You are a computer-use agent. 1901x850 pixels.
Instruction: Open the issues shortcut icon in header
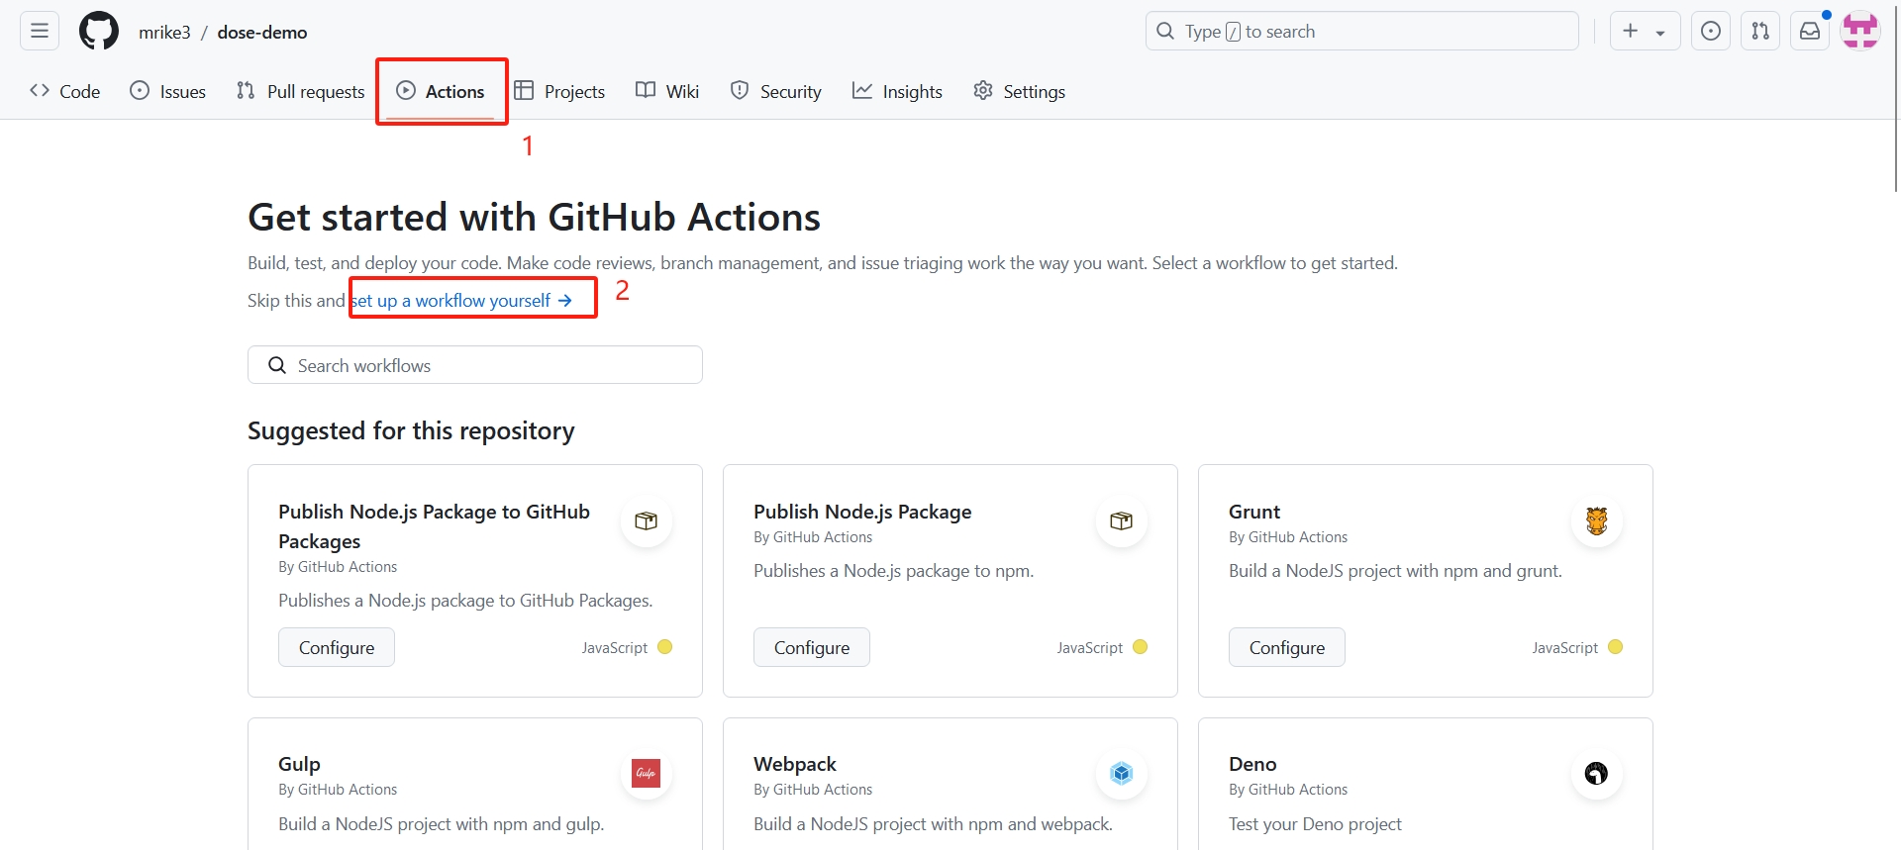point(1710,32)
